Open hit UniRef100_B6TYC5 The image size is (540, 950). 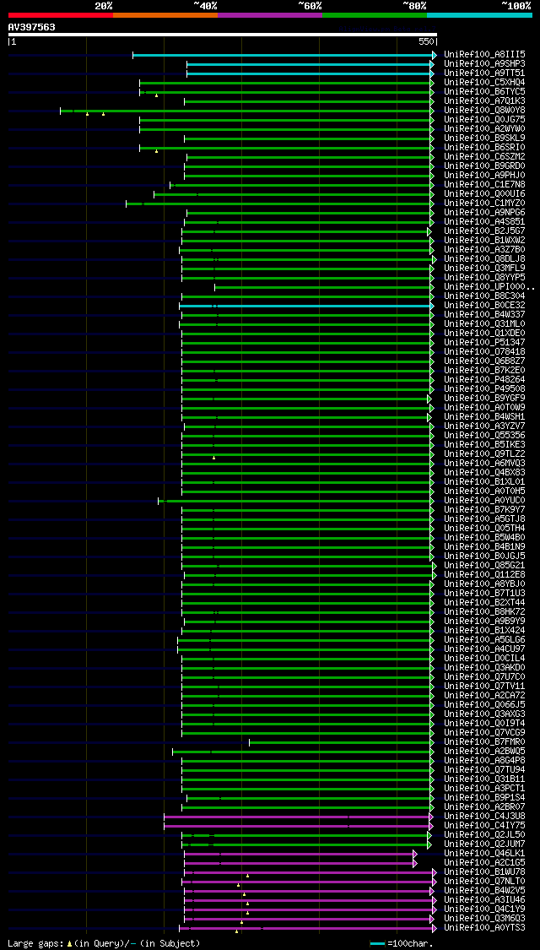pyautogui.click(x=484, y=91)
